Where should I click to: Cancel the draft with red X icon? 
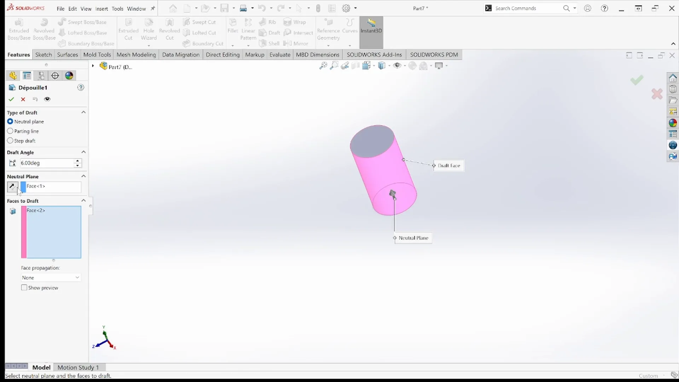(23, 99)
